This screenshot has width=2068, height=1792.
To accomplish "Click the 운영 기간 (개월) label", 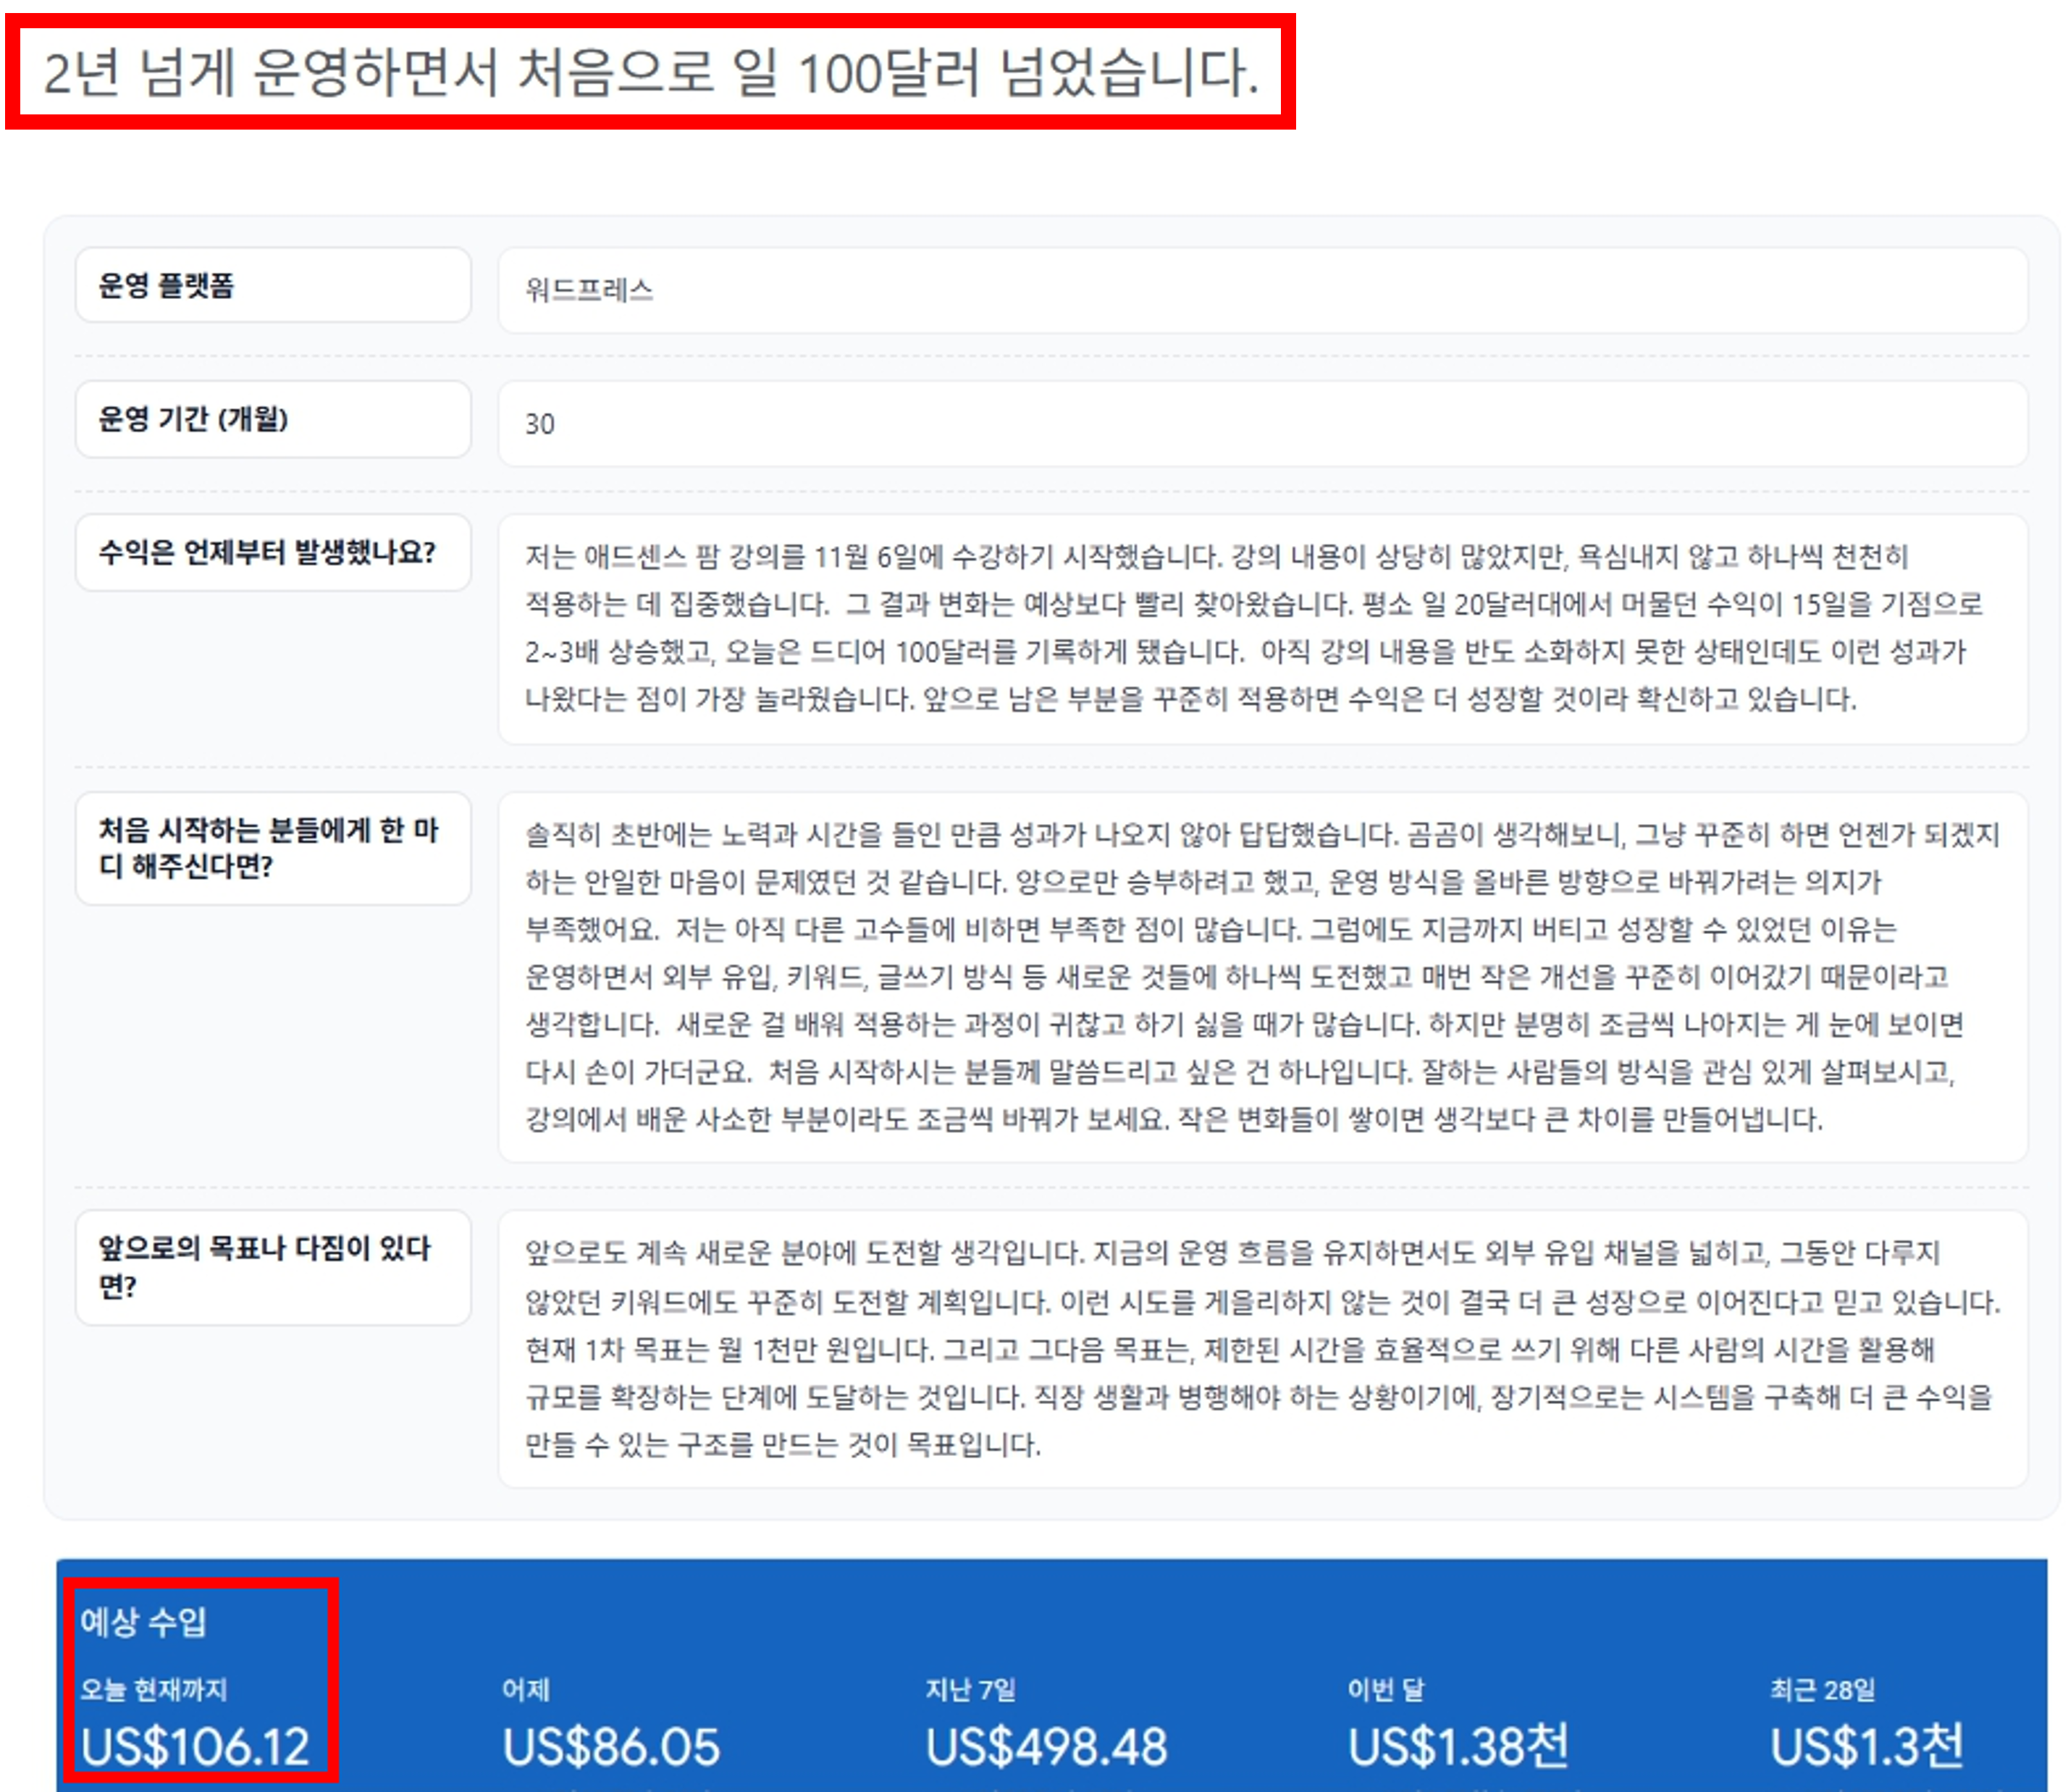I will tap(272, 419).
